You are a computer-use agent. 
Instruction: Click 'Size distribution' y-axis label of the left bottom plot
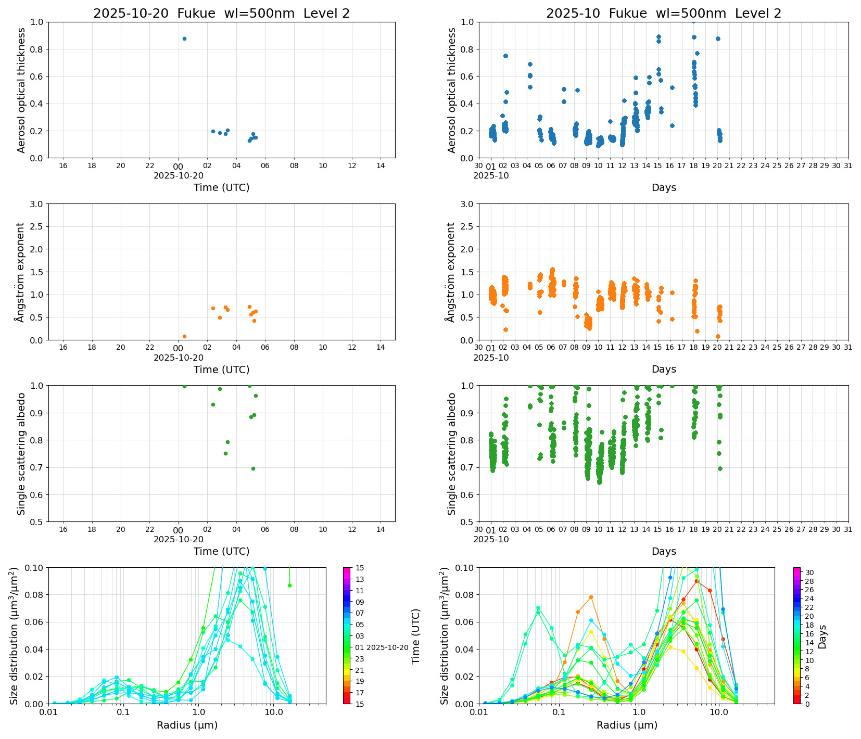[x=15, y=635]
